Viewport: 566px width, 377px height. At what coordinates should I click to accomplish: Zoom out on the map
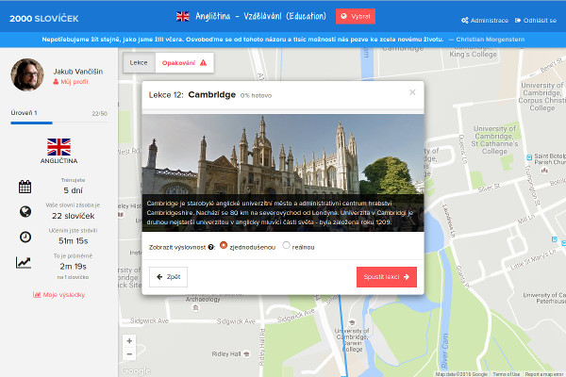point(129,354)
